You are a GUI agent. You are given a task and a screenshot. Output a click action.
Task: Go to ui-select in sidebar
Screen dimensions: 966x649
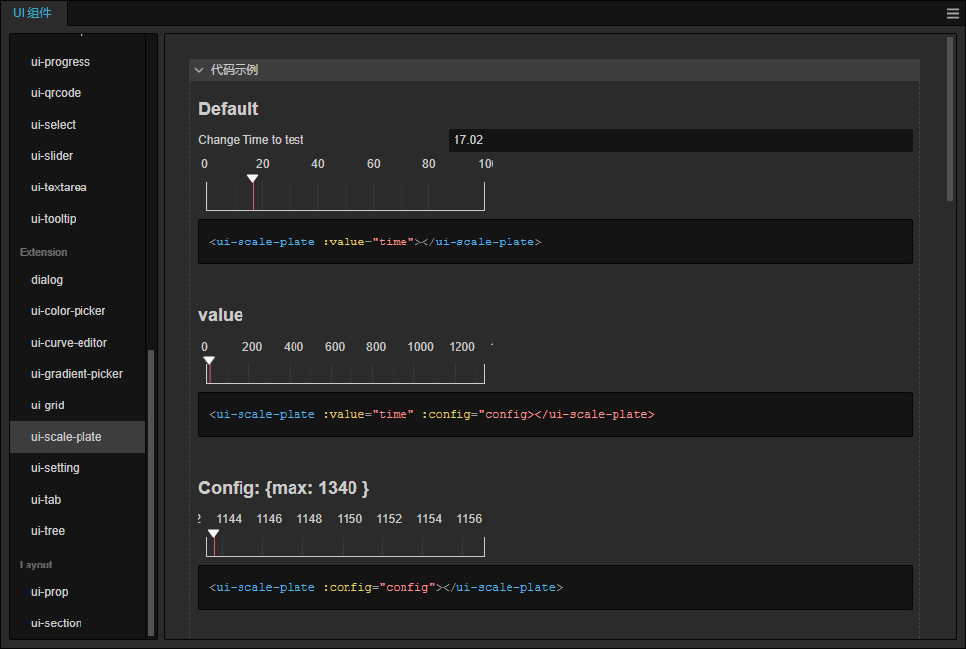pyautogui.click(x=53, y=125)
